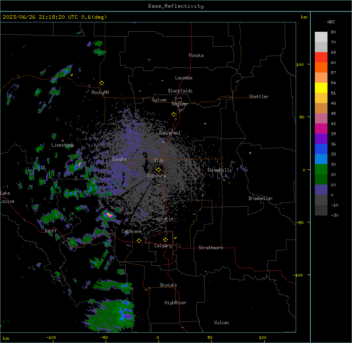
Task: Select the Vulcan label
Action: click(222, 323)
